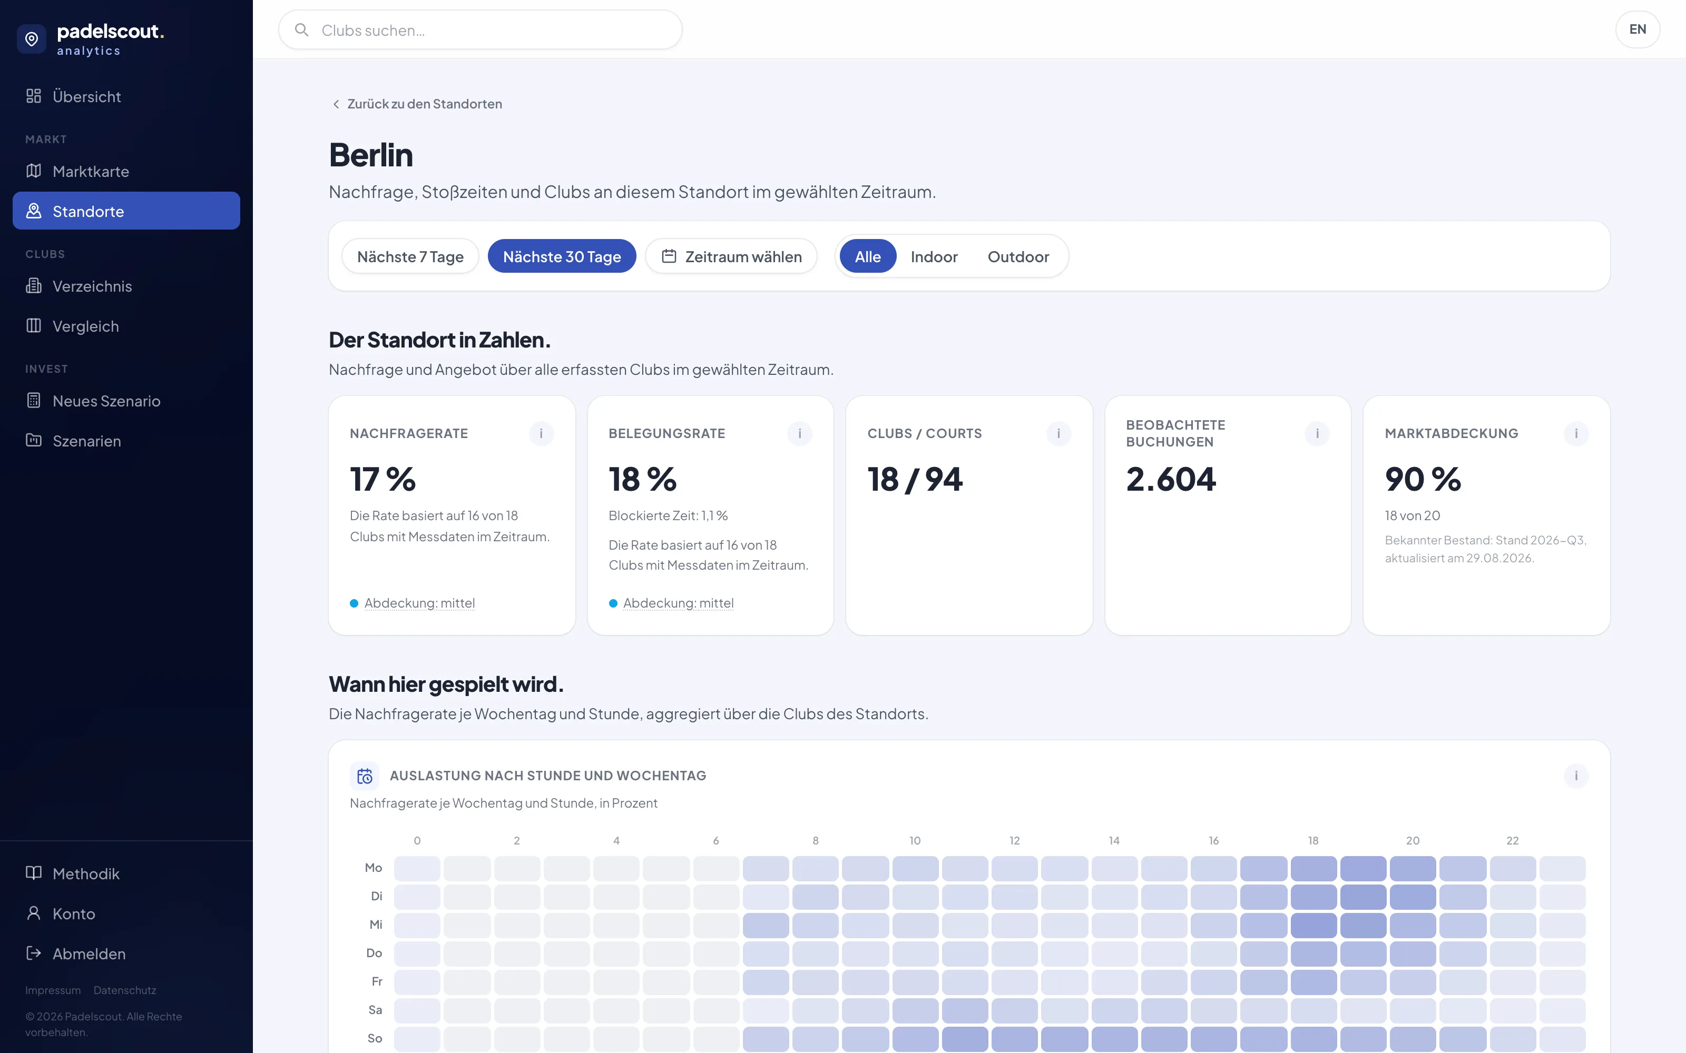Go to Übersicht in the sidebar
This screenshot has height=1053, width=1686.
(x=126, y=96)
